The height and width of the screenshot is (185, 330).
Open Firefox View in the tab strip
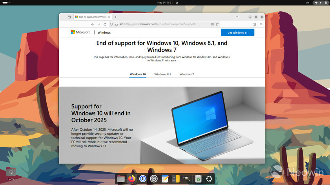tap(69, 17)
